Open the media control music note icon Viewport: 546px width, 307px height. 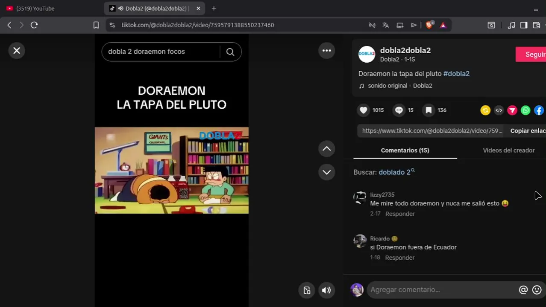coord(511,25)
